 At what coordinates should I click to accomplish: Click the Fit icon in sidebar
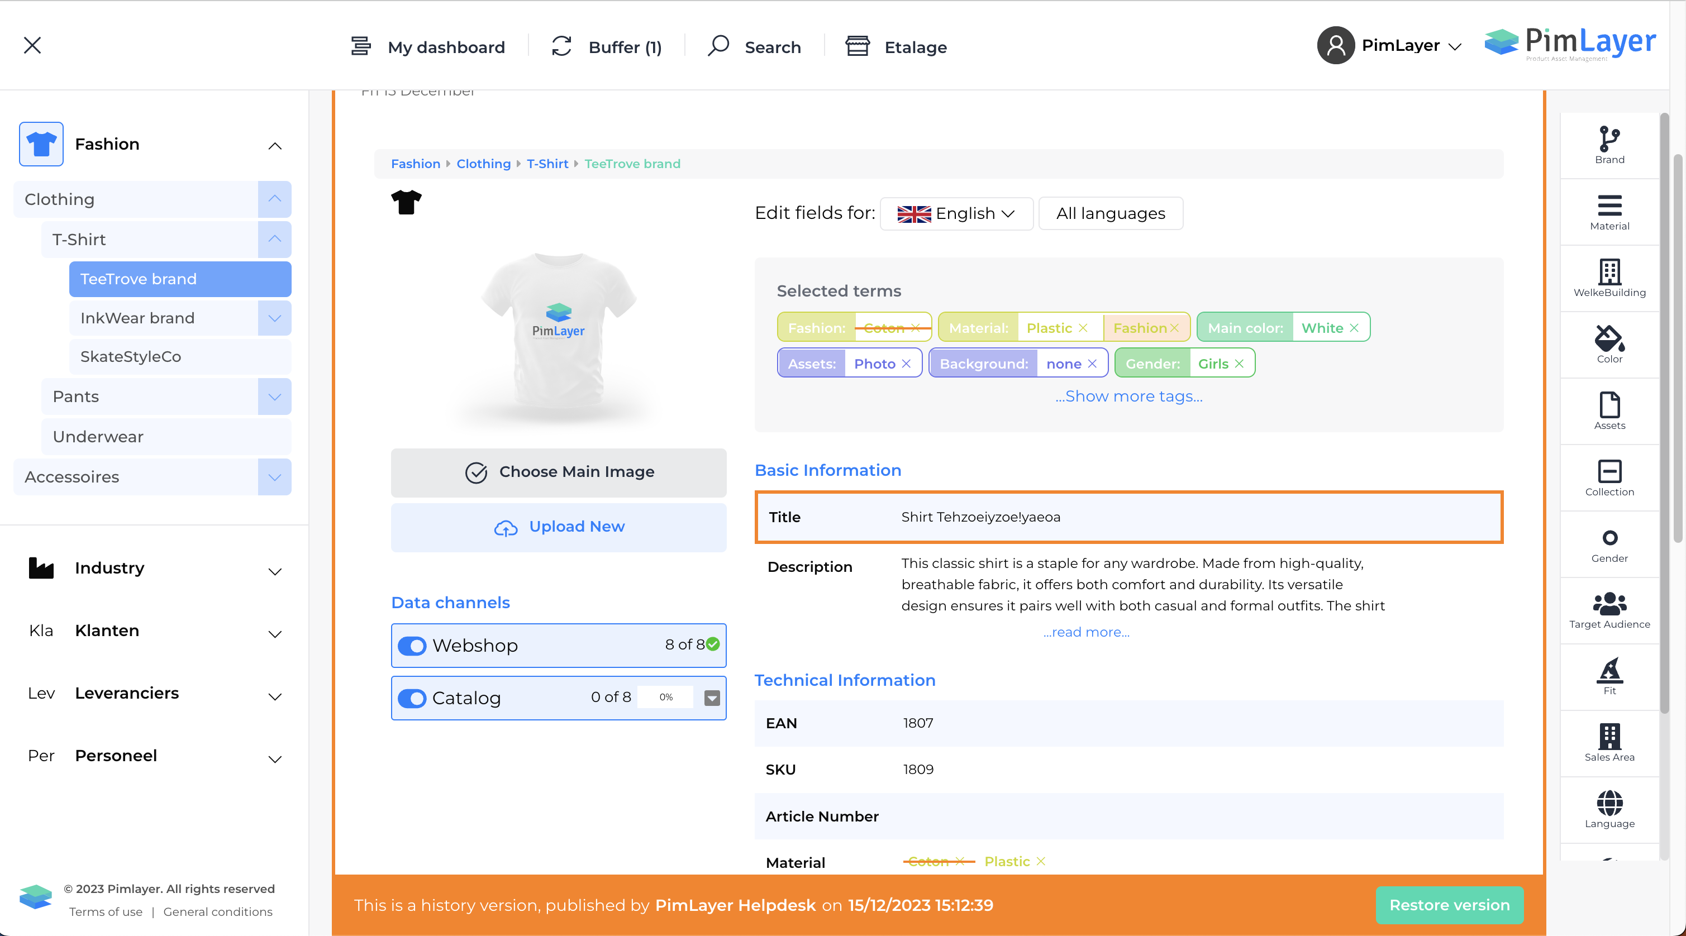pyautogui.click(x=1609, y=676)
